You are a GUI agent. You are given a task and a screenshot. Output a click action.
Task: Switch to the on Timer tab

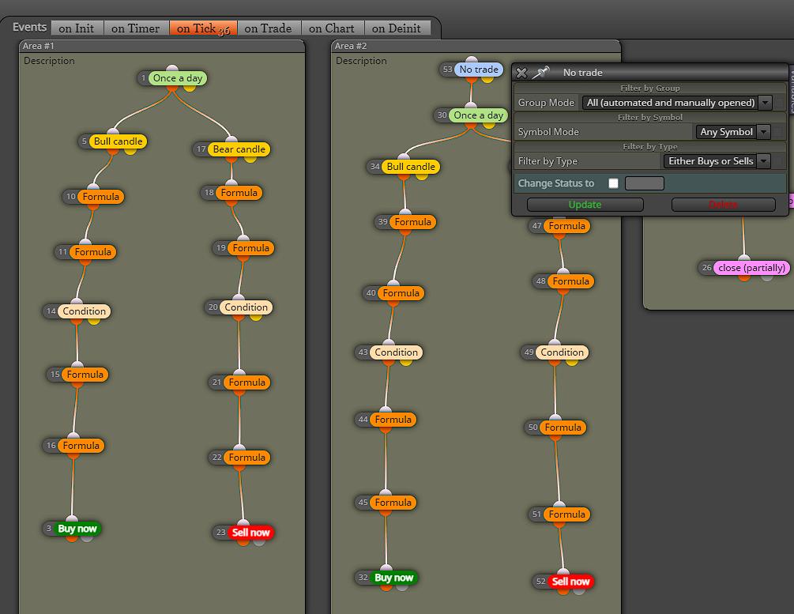[136, 28]
